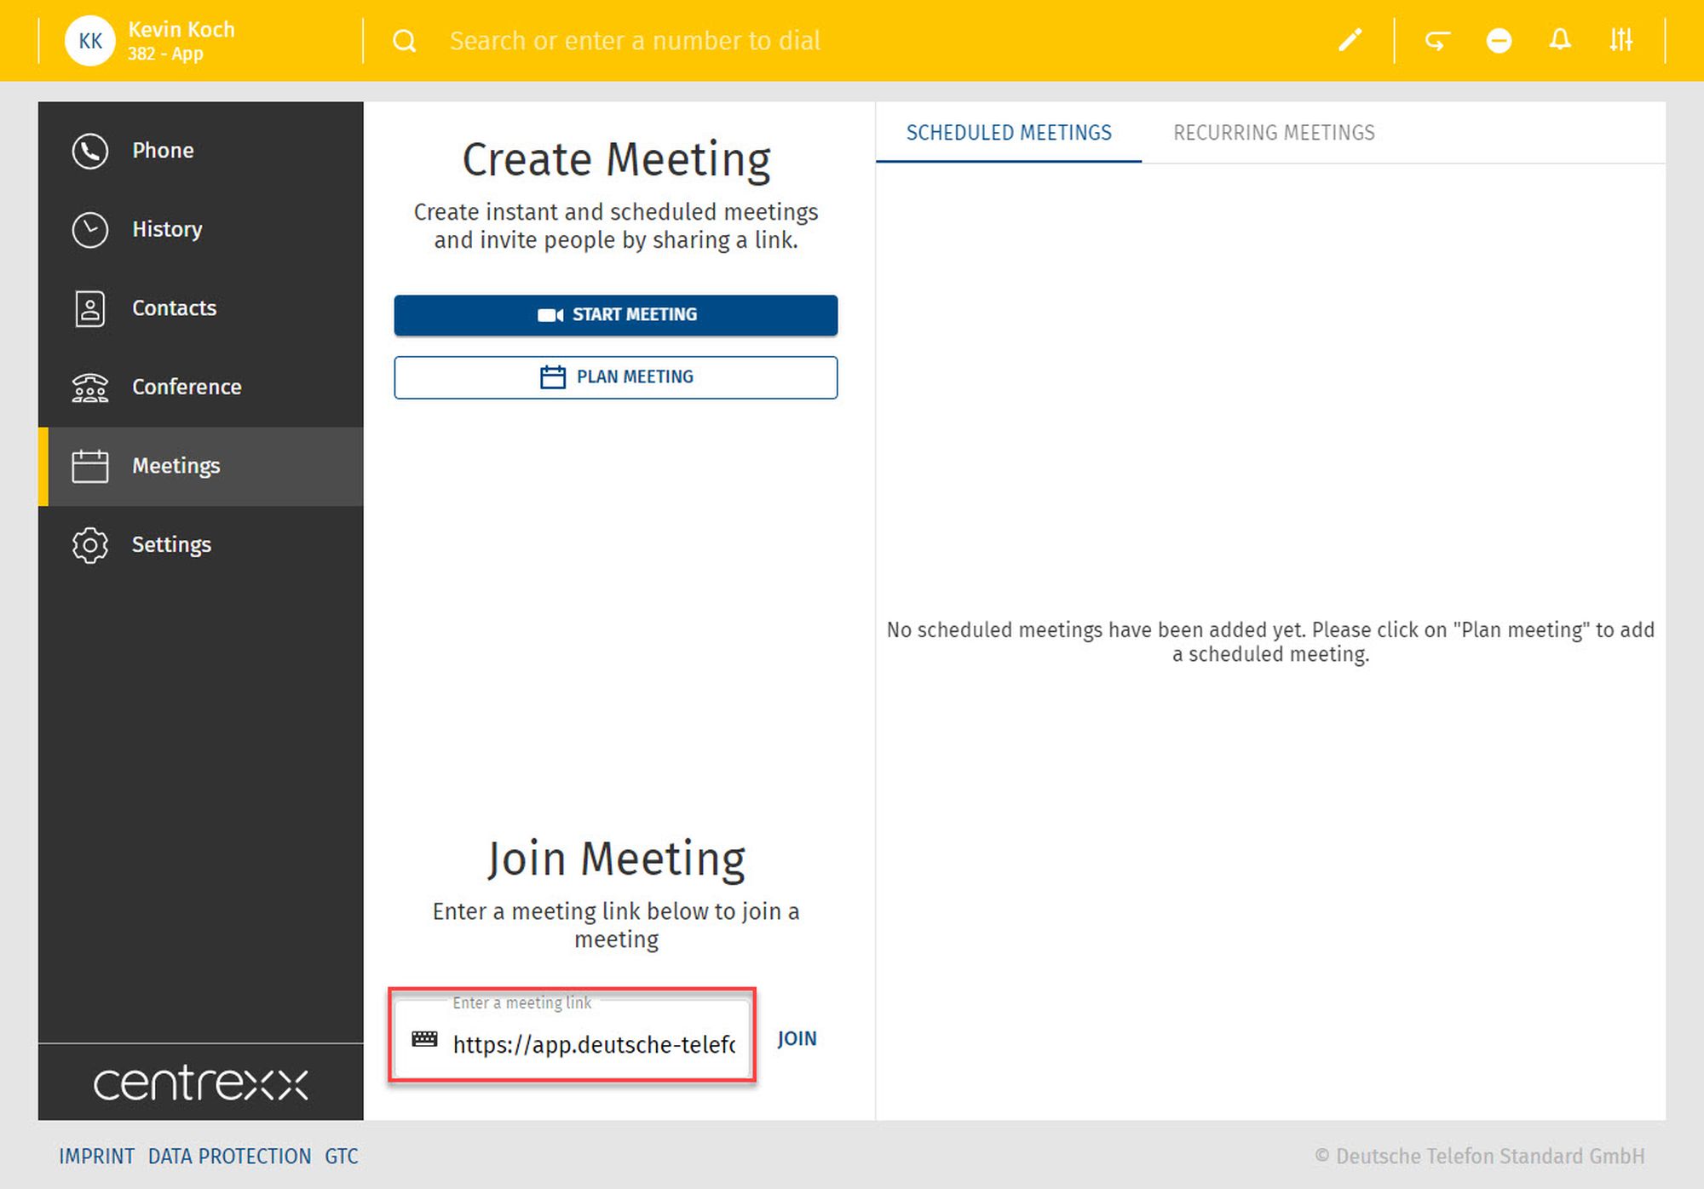Select Meetings in sidebar
The image size is (1704, 1189).
(x=175, y=466)
